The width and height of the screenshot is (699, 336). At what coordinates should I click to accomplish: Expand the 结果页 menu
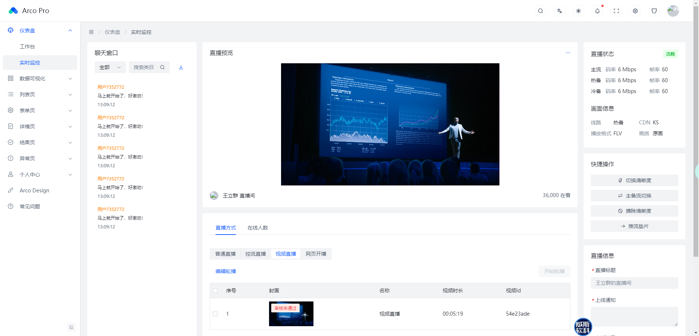click(70, 143)
